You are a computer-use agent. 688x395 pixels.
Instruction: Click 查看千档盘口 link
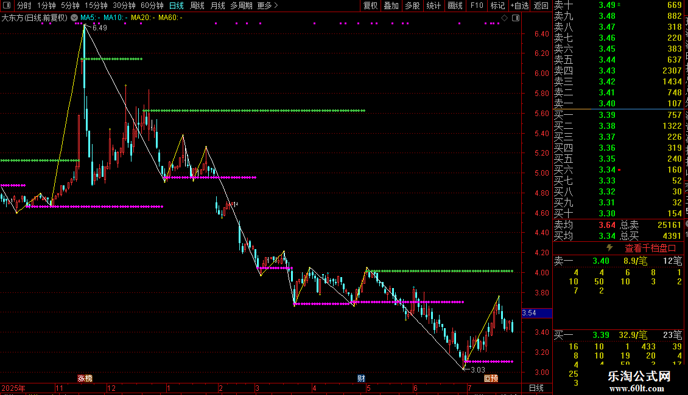click(650, 249)
